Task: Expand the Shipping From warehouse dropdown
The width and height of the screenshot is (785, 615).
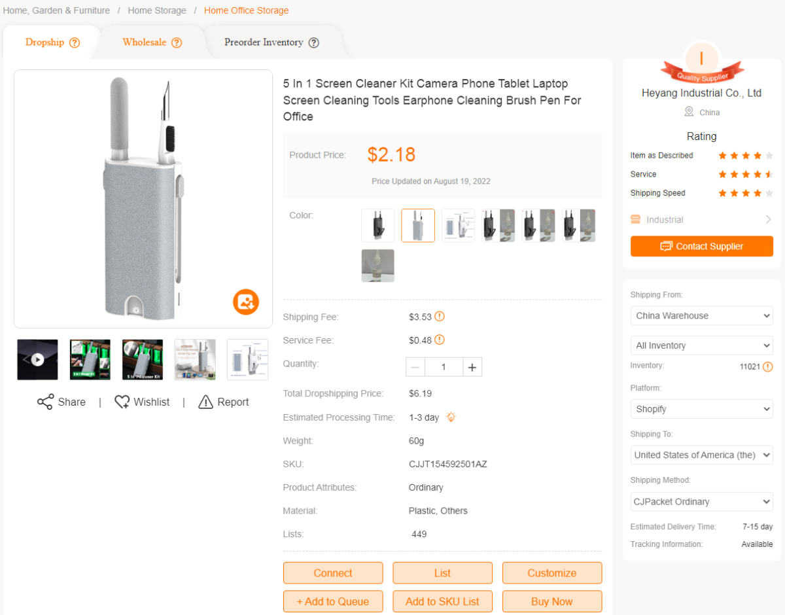Action: pyautogui.click(x=701, y=315)
